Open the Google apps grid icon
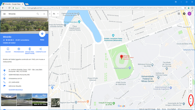 pos(179,14)
